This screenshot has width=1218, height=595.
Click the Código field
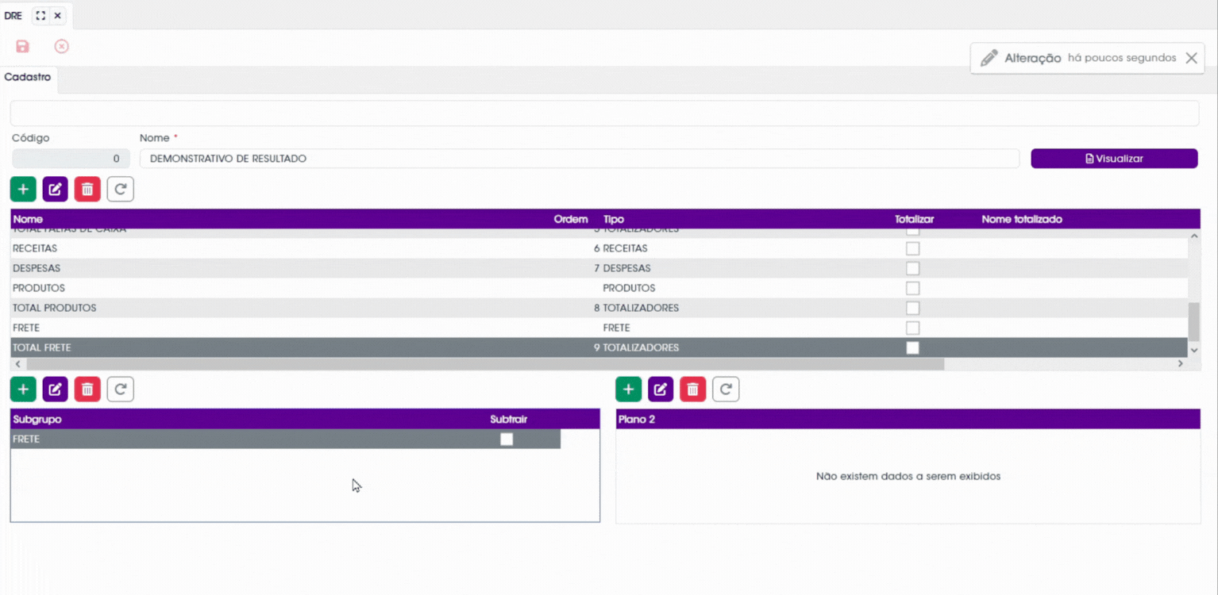(x=71, y=159)
